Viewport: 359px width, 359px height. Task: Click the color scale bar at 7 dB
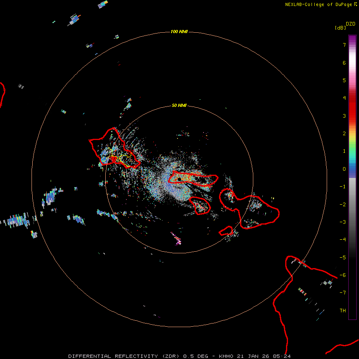[352, 45]
